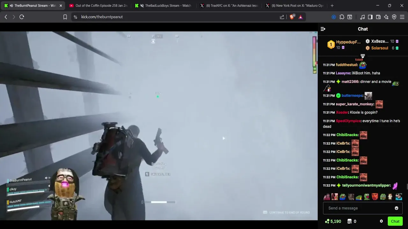
Task: Click the tab audio speaker indicator
Action: (x=11, y=5)
